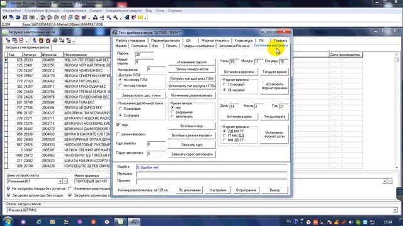Click the printer icon in scales loading toolbar
This screenshot has height=226, width=403.
55,40
